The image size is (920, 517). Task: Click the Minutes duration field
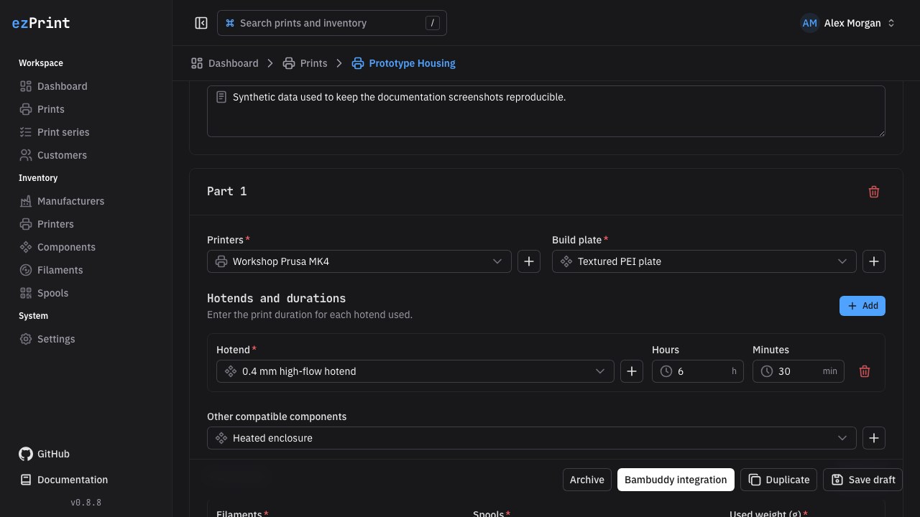799,371
